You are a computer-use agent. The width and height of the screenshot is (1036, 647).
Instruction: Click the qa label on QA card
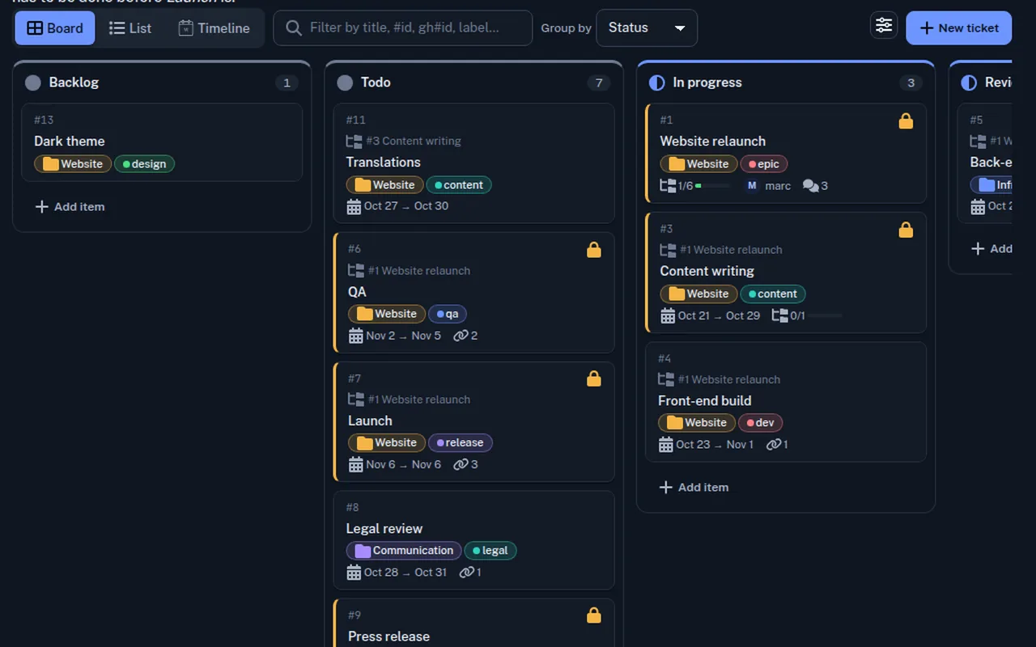[448, 314]
